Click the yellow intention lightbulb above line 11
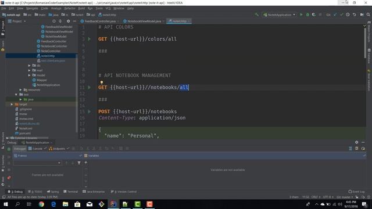 pos(102,82)
